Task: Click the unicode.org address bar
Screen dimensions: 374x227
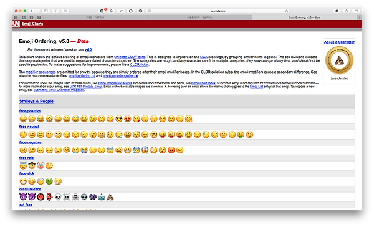Action: pyautogui.click(x=218, y=11)
